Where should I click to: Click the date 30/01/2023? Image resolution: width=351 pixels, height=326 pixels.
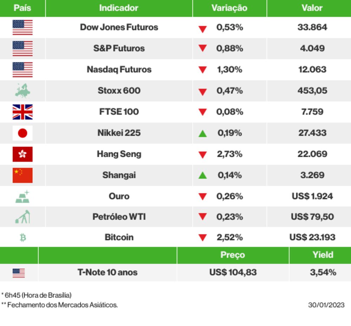pos(326,305)
